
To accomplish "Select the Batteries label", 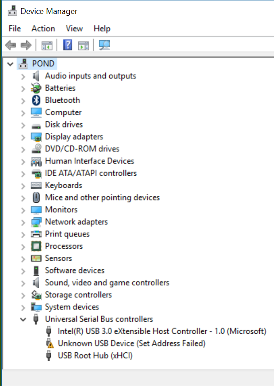I will pos(60,88).
